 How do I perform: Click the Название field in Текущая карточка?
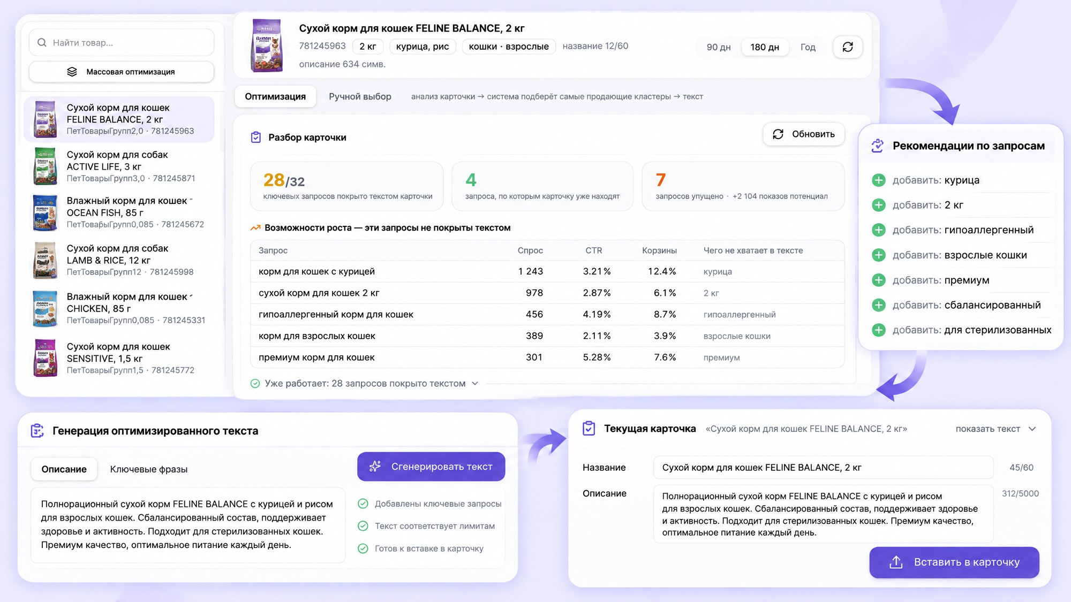(823, 468)
